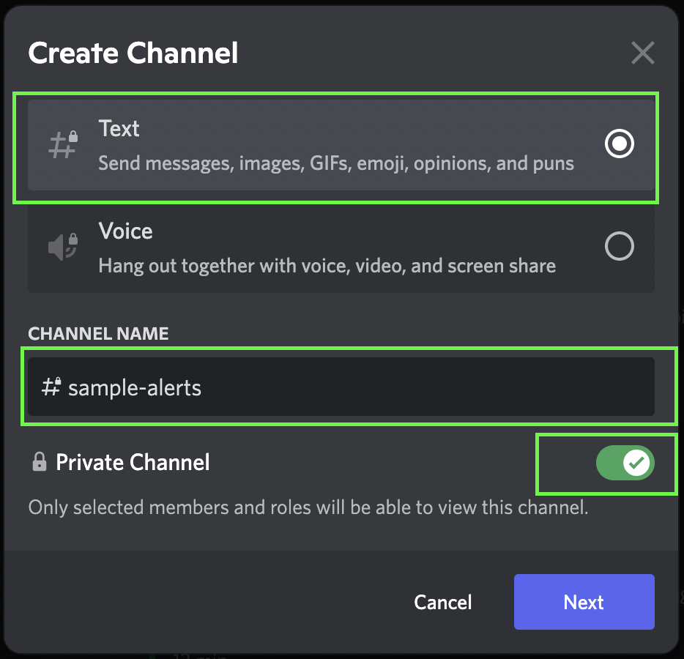Click the Create Channel dialog title

click(133, 53)
